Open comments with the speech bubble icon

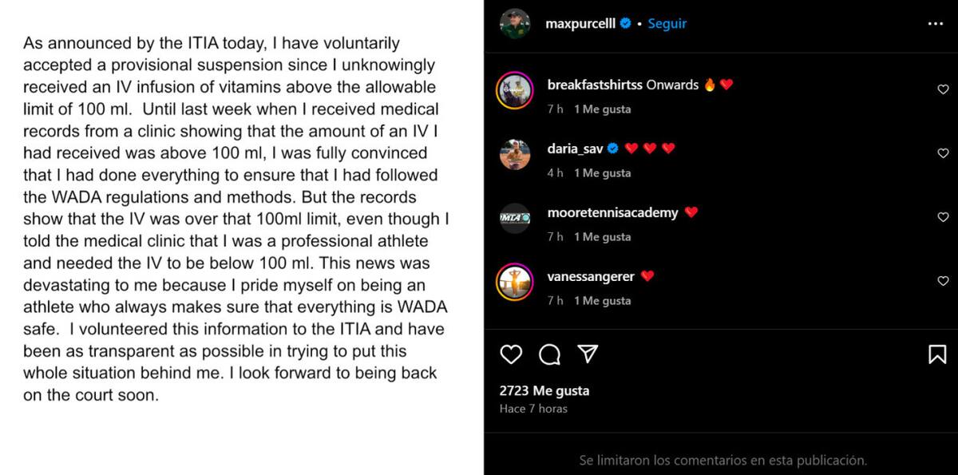(x=549, y=354)
